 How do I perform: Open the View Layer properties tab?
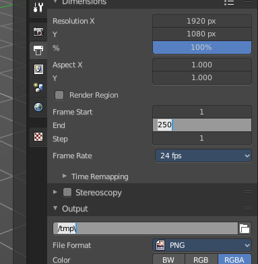point(38,69)
